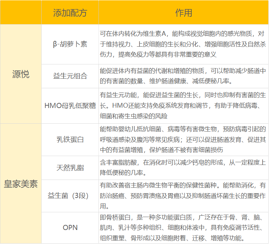Click the β-胡萝卜素 ingredient cell
Screen dimensions: 270x245
click(x=70, y=45)
